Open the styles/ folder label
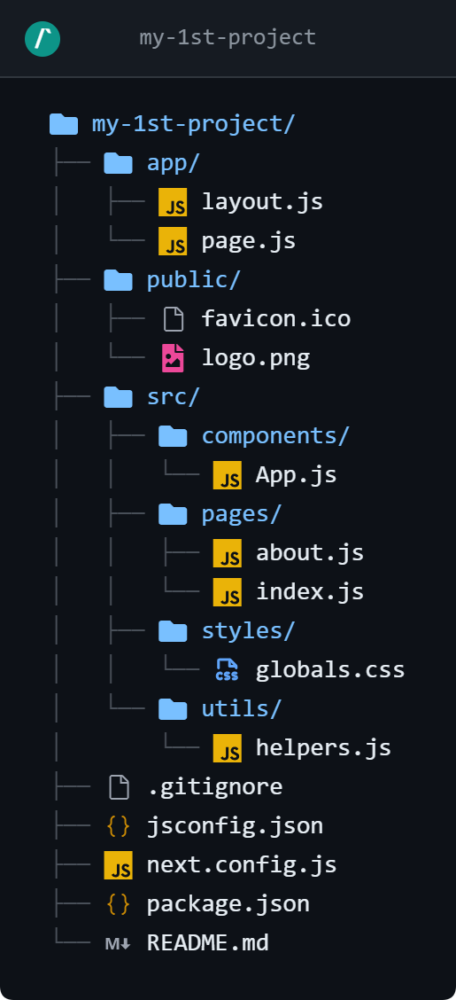 tap(249, 630)
